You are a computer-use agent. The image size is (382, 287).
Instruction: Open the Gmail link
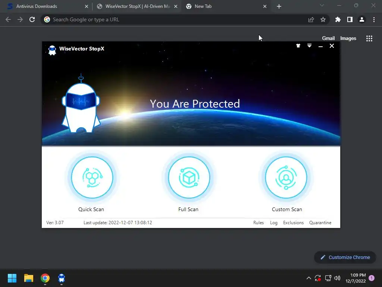click(x=328, y=38)
